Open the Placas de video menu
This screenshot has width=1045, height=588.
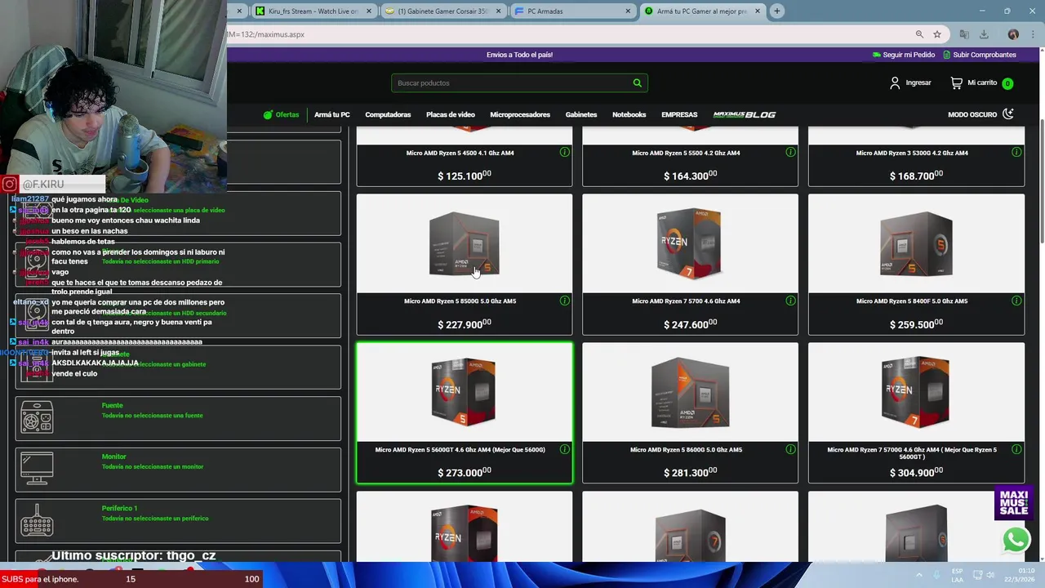450,114
